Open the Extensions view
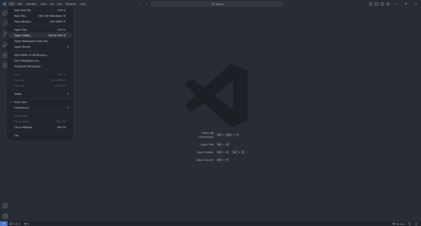The height and width of the screenshot is (226, 421). [x=5, y=55]
